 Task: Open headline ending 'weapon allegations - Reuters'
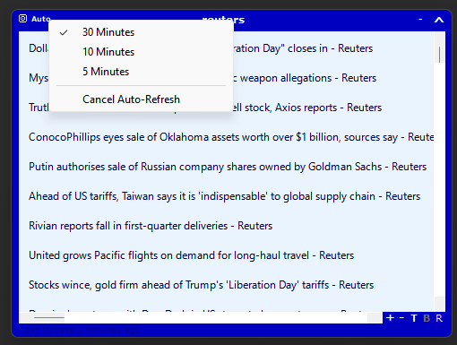click(305, 78)
